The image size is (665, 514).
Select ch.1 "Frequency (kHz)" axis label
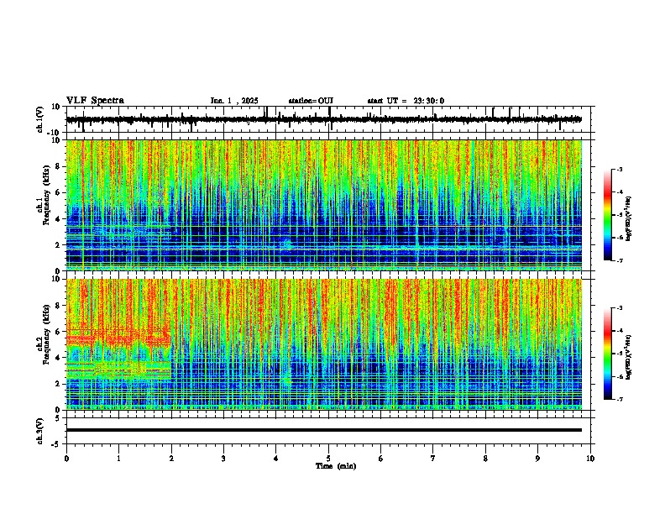46,195
